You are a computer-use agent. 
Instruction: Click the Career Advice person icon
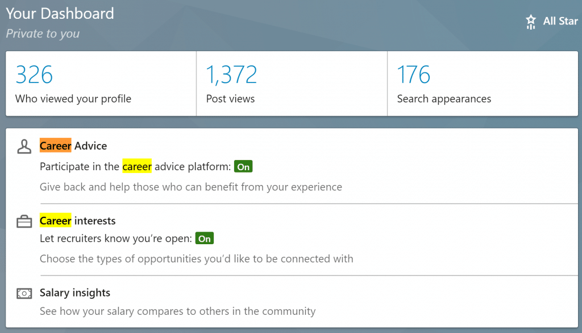[24, 146]
